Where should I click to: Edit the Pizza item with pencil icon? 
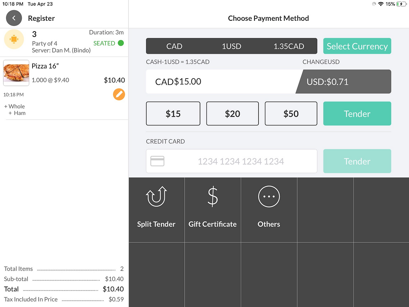[119, 94]
